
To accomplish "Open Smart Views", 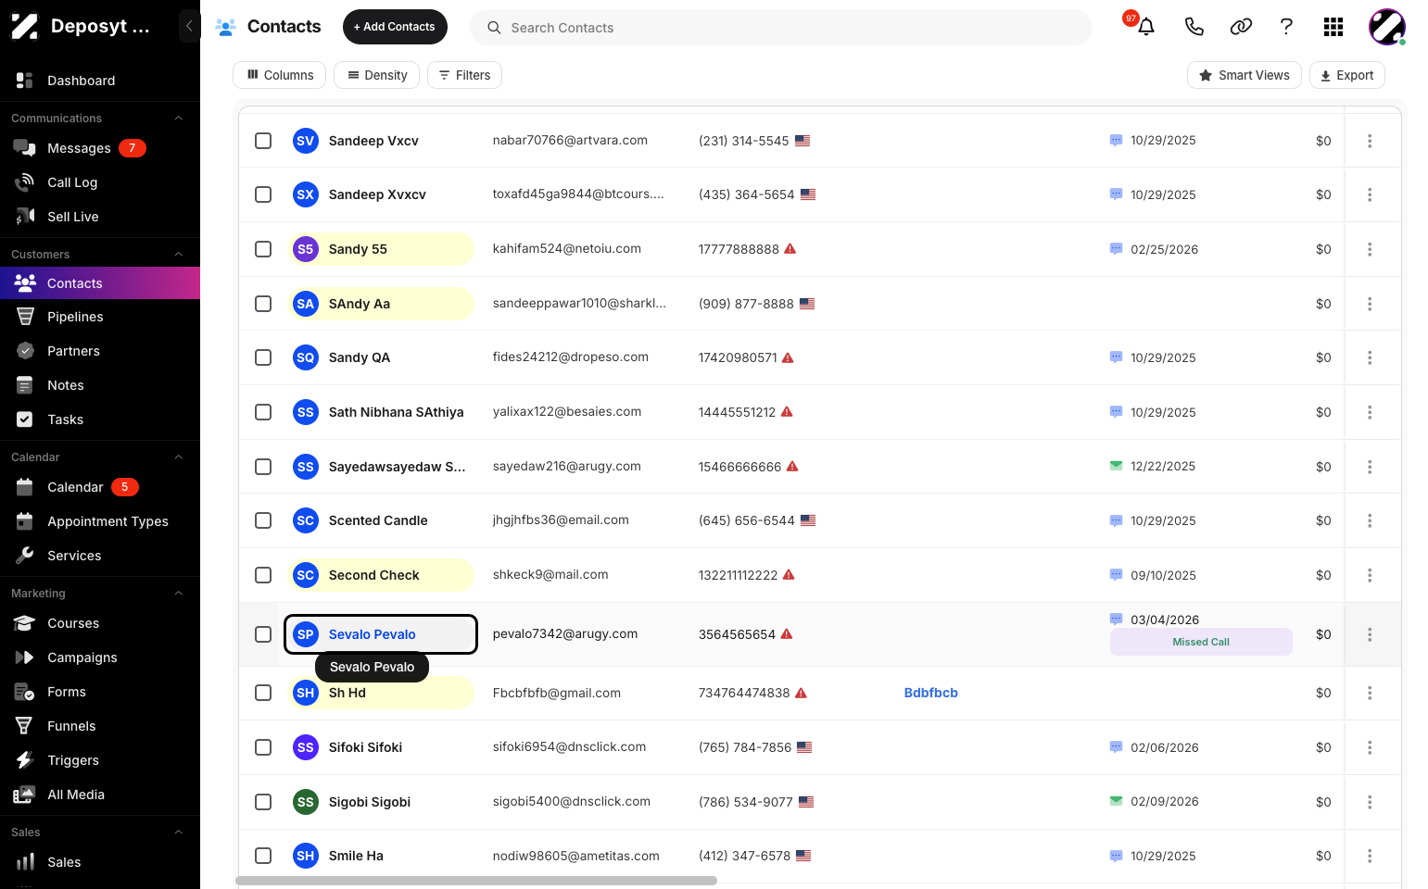I will (x=1244, y=75).
